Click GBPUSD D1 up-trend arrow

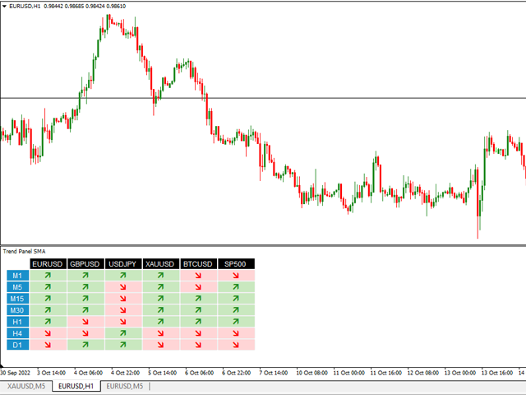(85, 345)
